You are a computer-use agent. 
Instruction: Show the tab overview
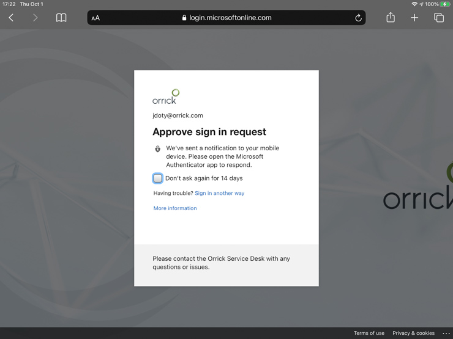pyautogui.click(x=439, y=18)
